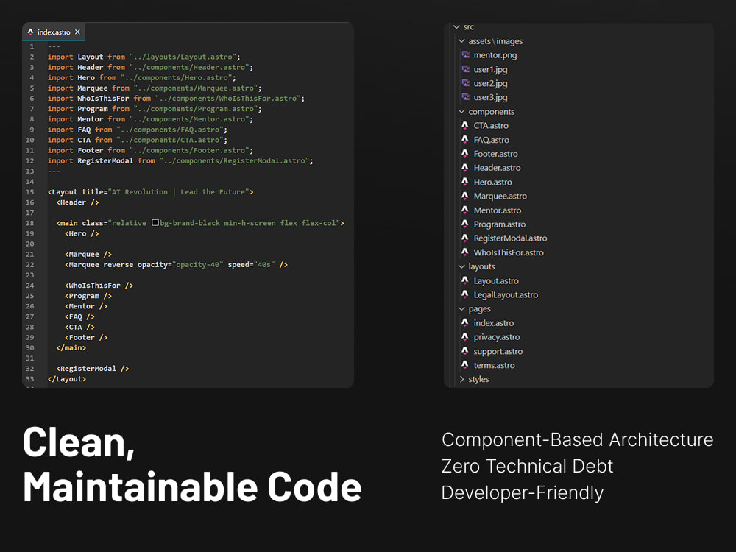
Task: Click the Astro icon on the index.astro tab
Action: [30, 32]
